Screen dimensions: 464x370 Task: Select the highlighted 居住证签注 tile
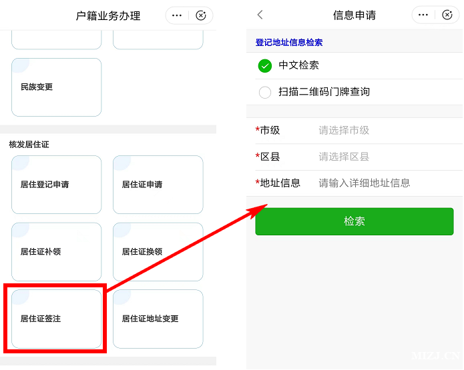(57, 319)
